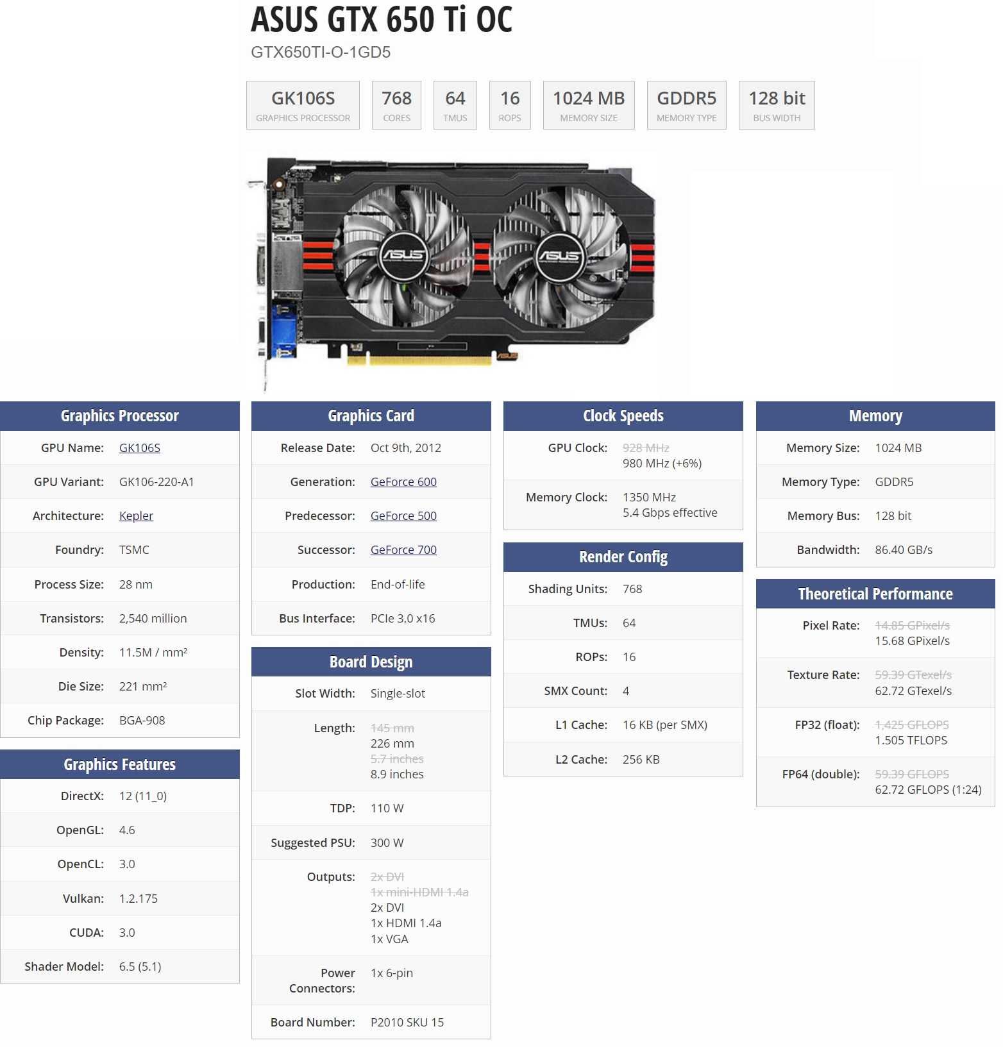
Task: Click the Render Config section header
Action: click(623, 557)
